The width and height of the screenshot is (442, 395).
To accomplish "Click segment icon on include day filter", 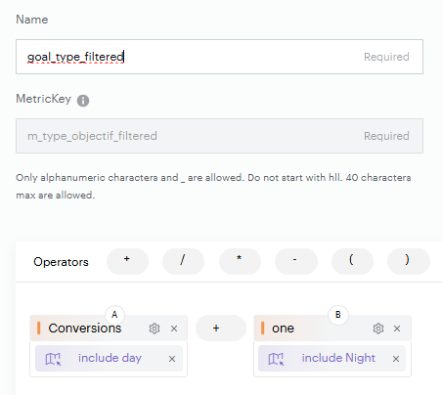I will [x=53, y=359].
